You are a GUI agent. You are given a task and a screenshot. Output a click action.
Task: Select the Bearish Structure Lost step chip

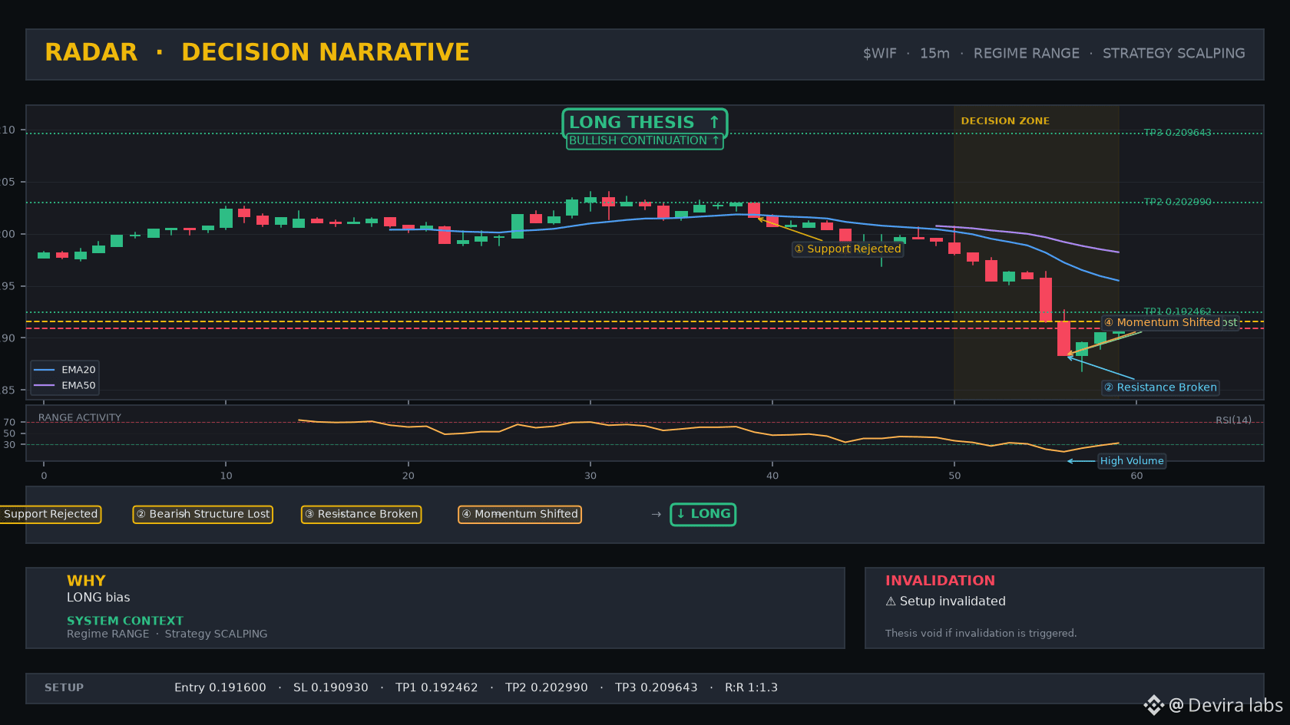click(203, 514)
